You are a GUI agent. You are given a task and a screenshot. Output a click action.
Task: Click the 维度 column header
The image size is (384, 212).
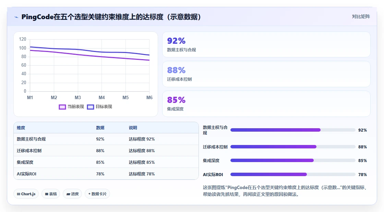coord(21,128)
